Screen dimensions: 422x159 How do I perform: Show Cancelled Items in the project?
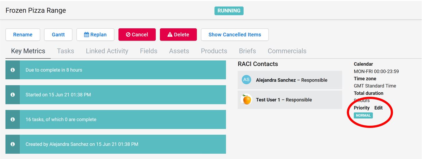tap(235, 35)
